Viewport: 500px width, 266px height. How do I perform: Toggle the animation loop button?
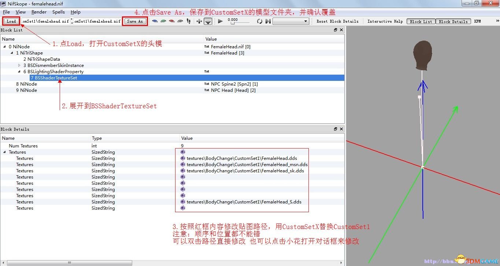click(259, 21)
